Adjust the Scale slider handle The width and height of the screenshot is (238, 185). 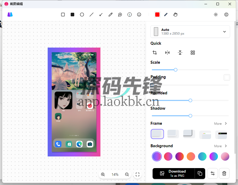coord(176,70)
